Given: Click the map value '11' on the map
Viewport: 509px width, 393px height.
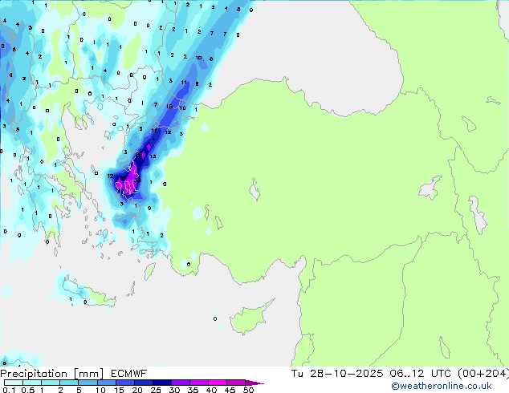Looking at the screenshot, I should [184, 83].
